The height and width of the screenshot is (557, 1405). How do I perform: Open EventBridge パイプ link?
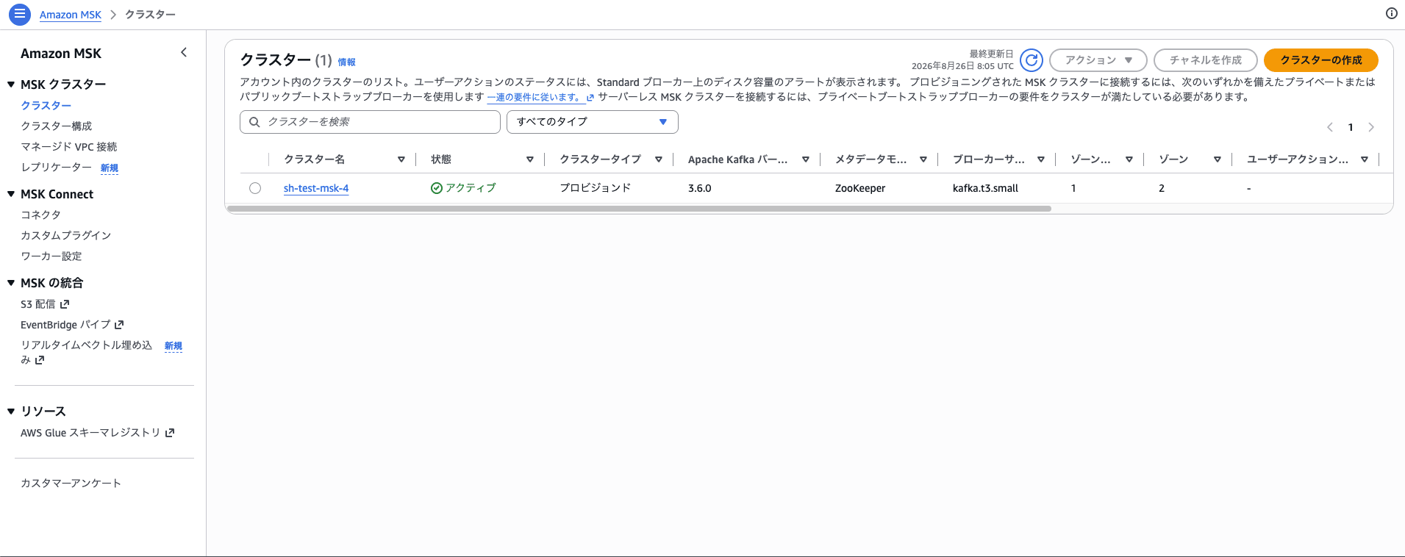65,324
